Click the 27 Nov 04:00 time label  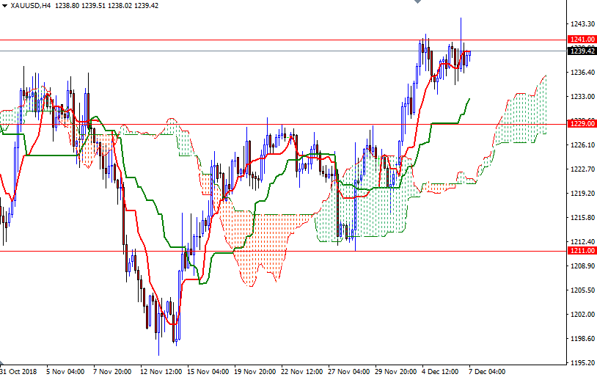(348, 371)
